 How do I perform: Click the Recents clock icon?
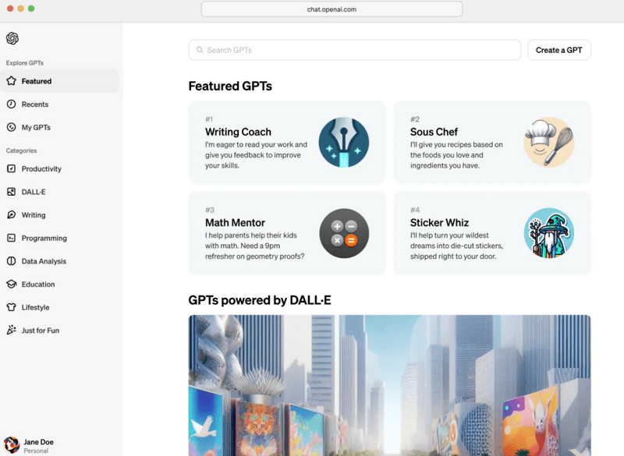[12, 104]
